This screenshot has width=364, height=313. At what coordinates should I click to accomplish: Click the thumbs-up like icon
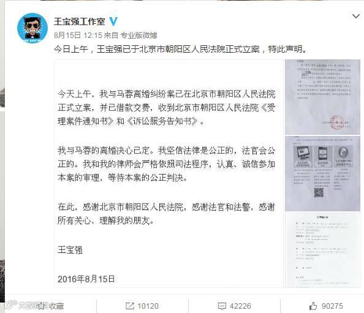[x=313, y=306]
